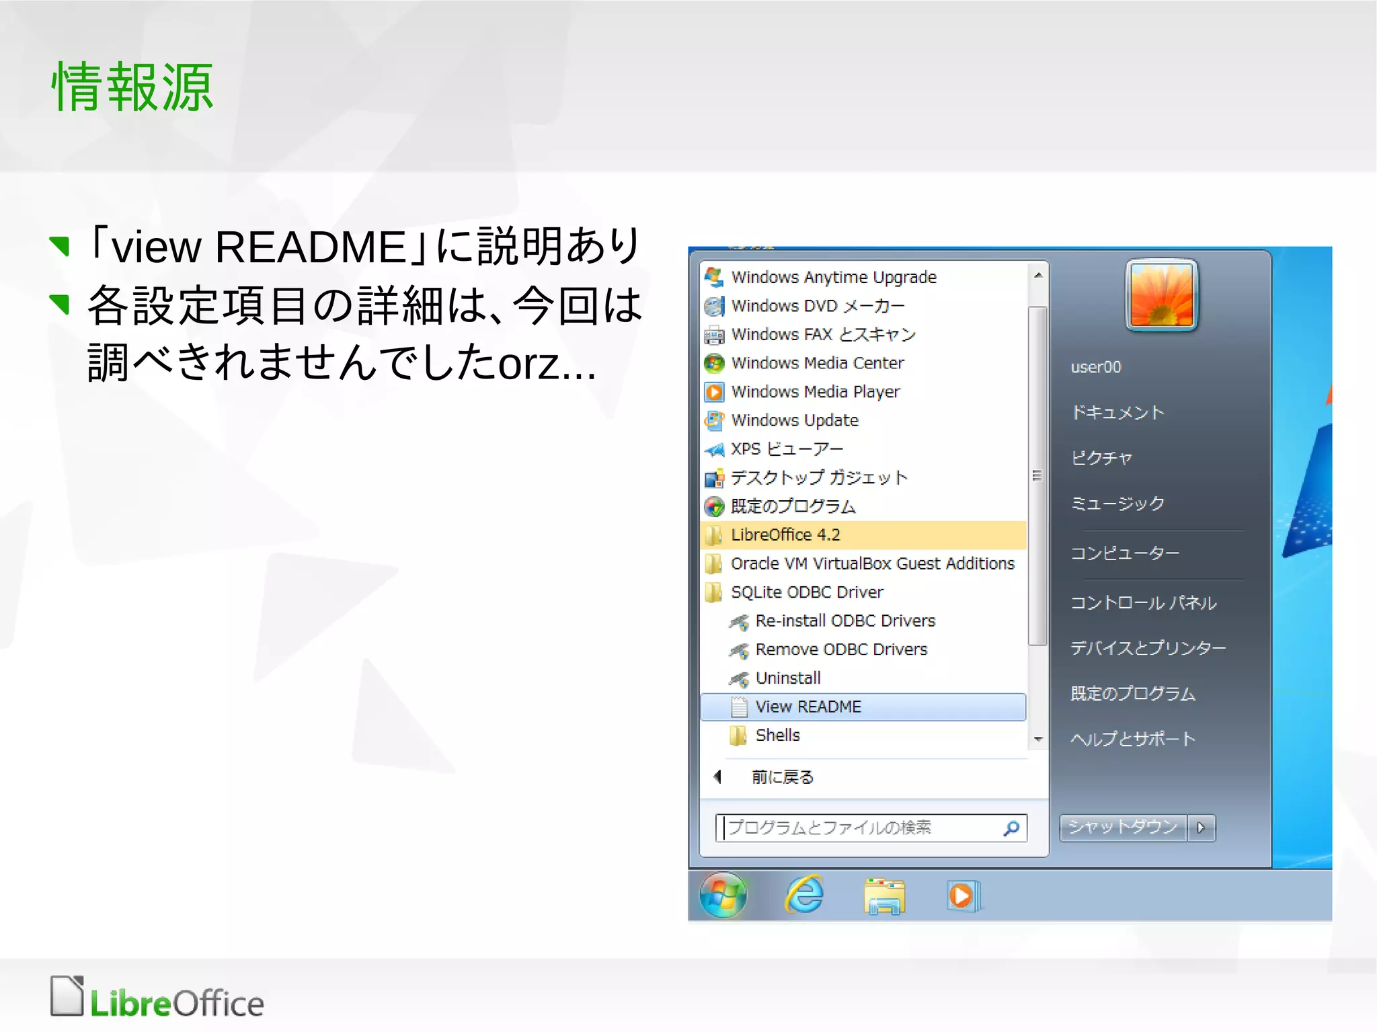Click the Windows FAX とスキャン icon

coord(713,334)
